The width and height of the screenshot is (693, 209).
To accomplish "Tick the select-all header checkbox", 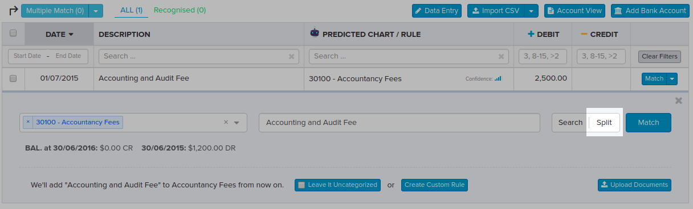I will (x=13, y=34).
